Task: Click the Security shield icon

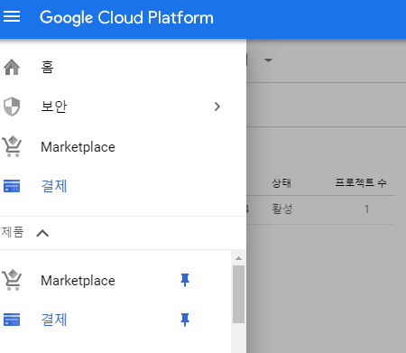Action: (x=12, y=107)
